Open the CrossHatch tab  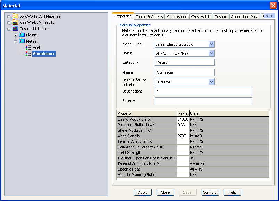tap(201, 17)
